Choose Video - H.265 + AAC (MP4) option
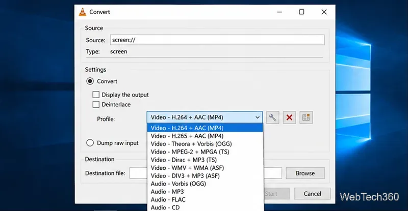The height and width of the screenshot is (211, 408). pyautogui.click(x=205, y=136)
